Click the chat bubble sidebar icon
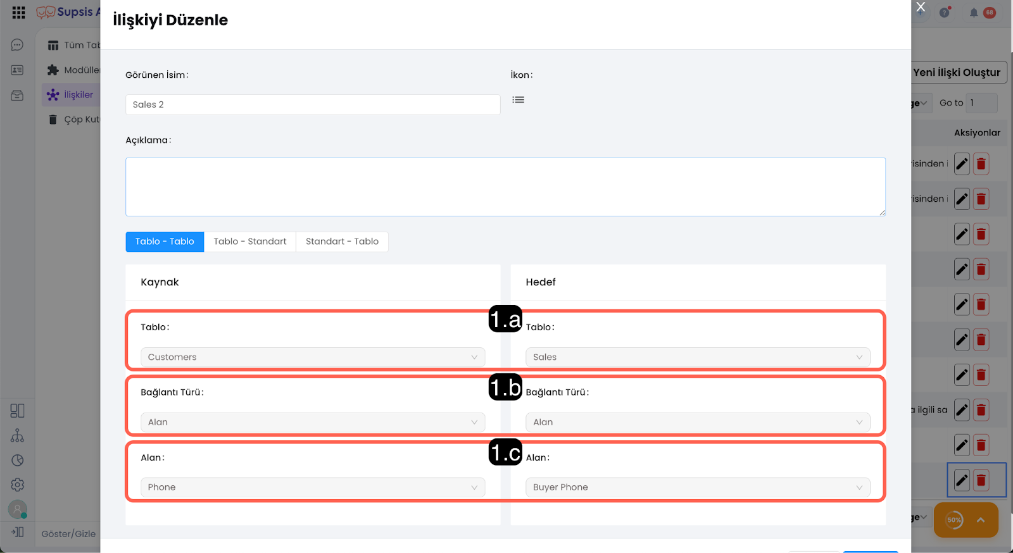Viewport: 1013px width, 553px height. point(17,45)
